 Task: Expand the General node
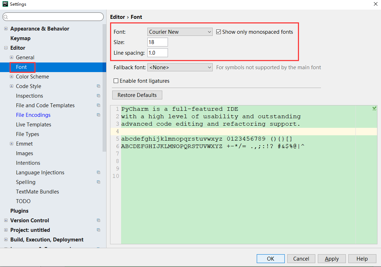[11, 57]
